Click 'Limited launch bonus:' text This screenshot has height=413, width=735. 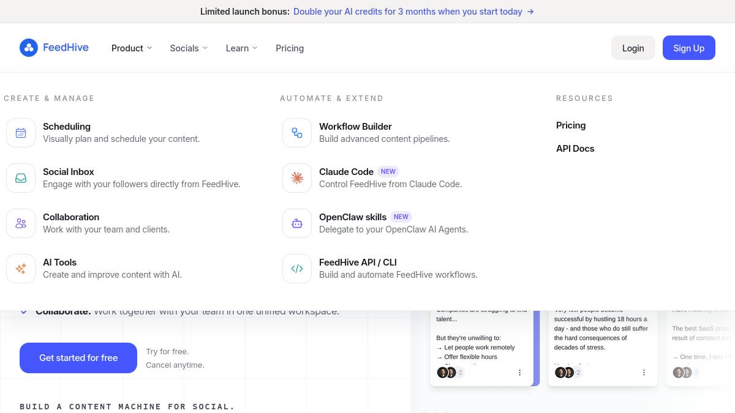coord(245,12)
